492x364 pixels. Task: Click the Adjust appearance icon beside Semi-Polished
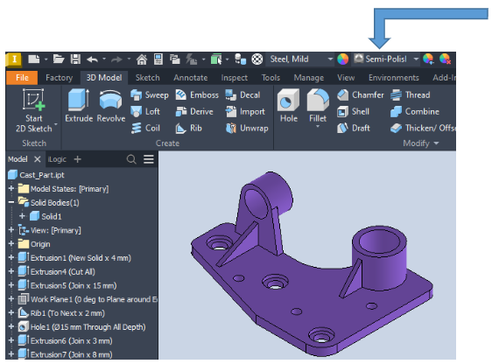coord(428,59)
